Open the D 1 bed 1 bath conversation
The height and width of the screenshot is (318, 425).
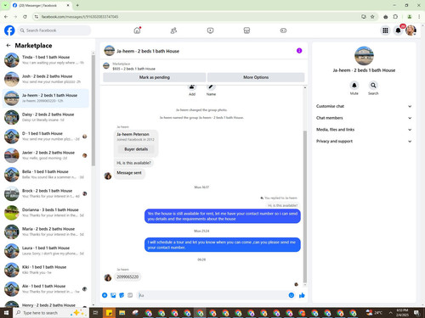(46, 136)
